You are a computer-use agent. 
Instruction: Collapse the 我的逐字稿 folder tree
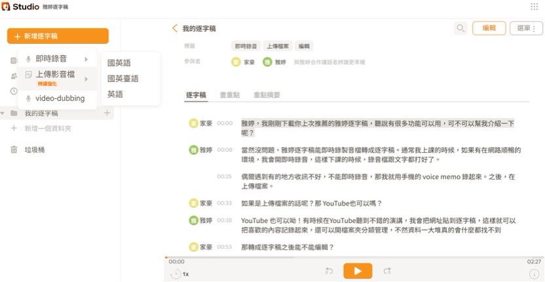[4, 113]
